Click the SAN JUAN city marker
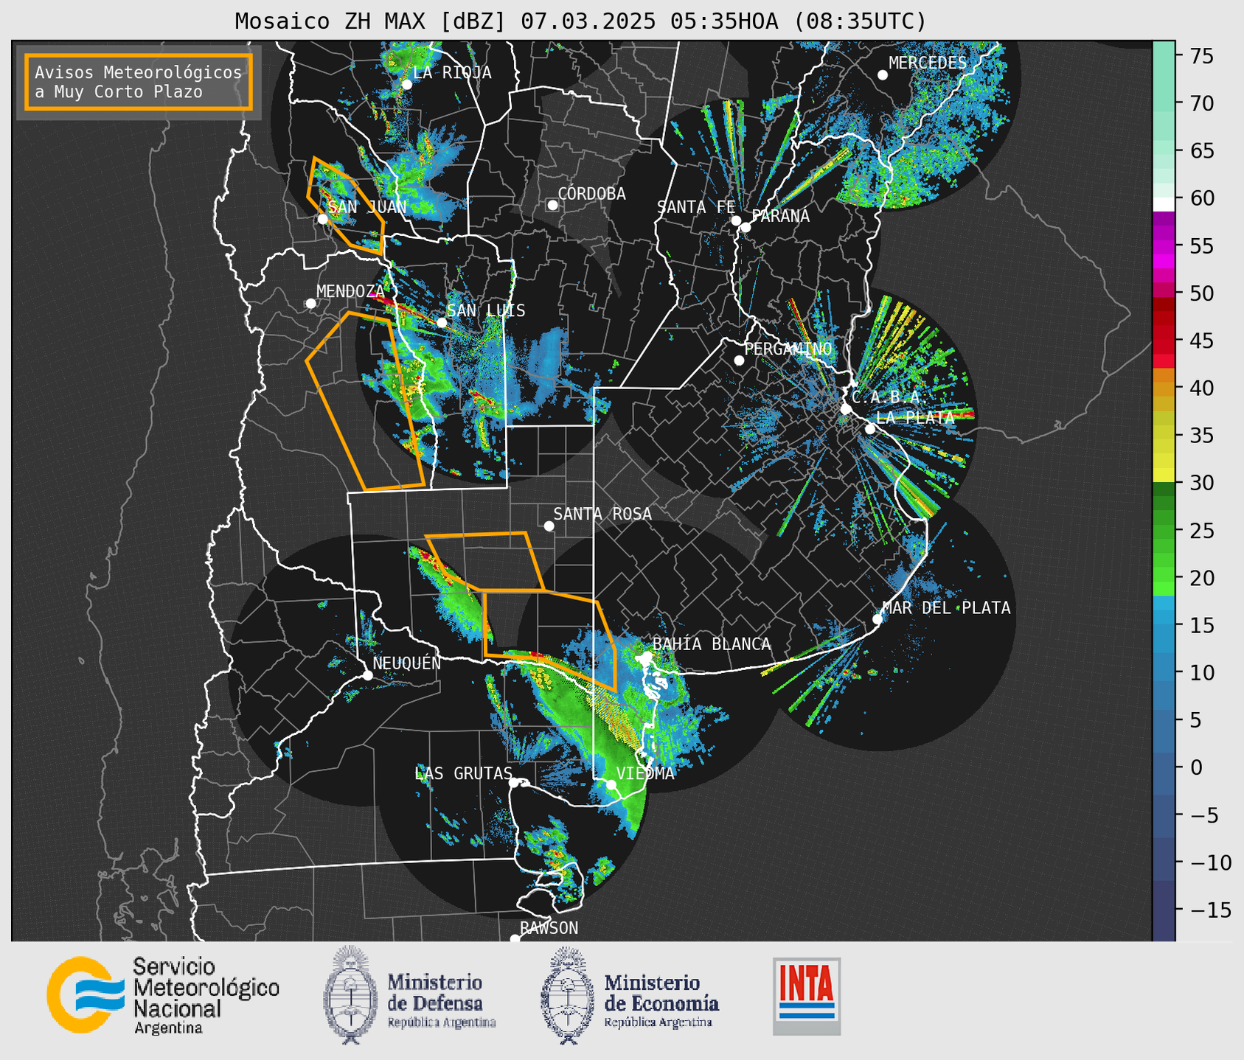This screenshot has width=1244, height=1060. click(x=322, y=219)
